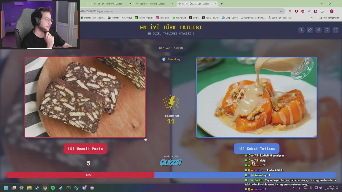Screen dimensions: 342x192
Task: Open the Giriş - Canva bookmark
Action: tap(230, 18)
